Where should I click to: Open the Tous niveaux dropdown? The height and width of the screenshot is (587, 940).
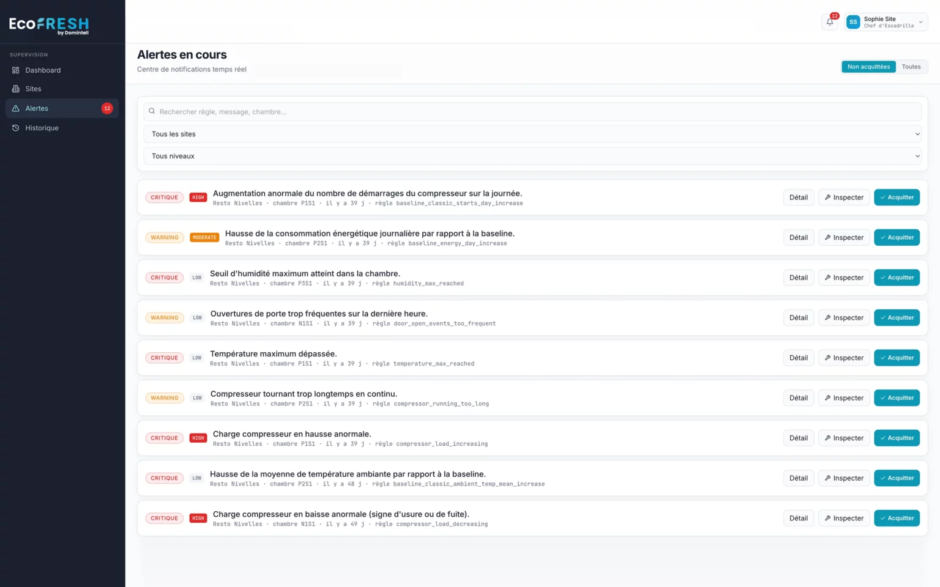click(532, 156)
